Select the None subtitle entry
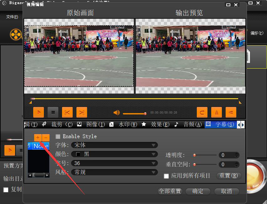The image size is (267, 204). pos(41,146)
